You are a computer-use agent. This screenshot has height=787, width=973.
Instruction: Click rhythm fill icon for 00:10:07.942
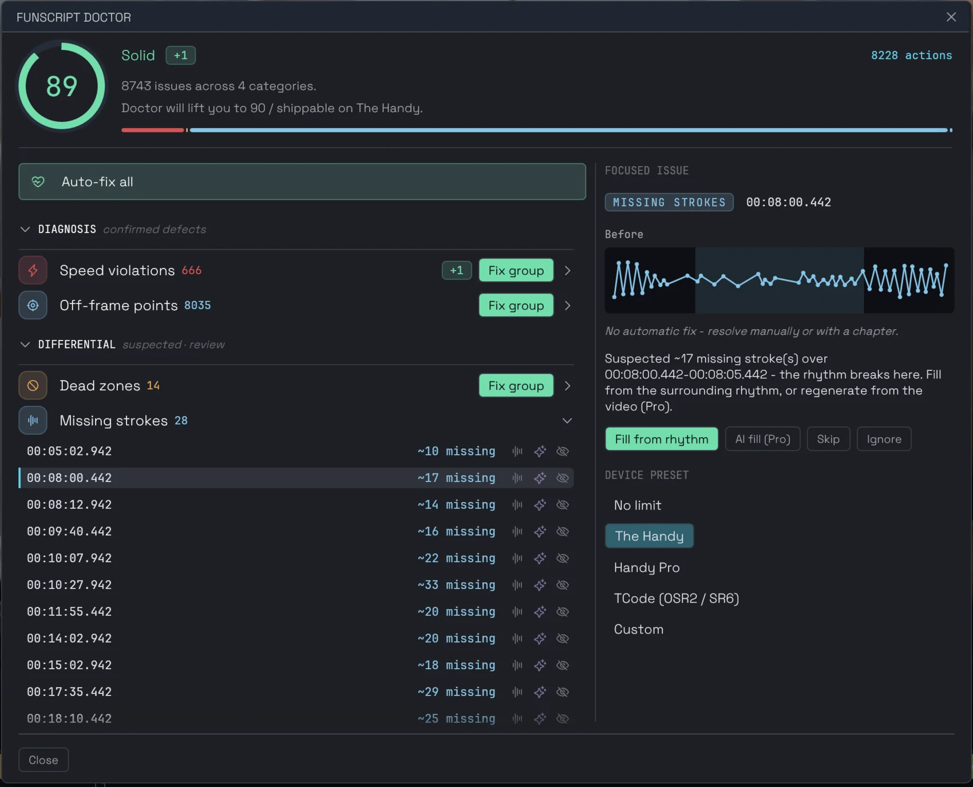(517, 558)
